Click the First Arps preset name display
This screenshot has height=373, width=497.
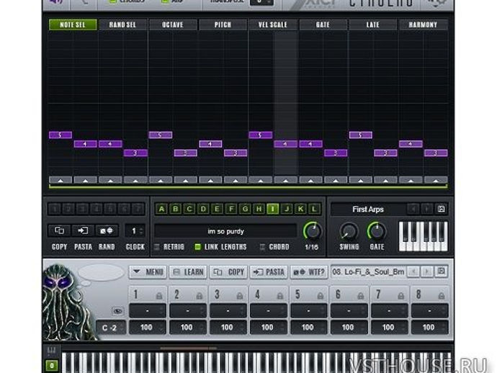tap(368, 209)
